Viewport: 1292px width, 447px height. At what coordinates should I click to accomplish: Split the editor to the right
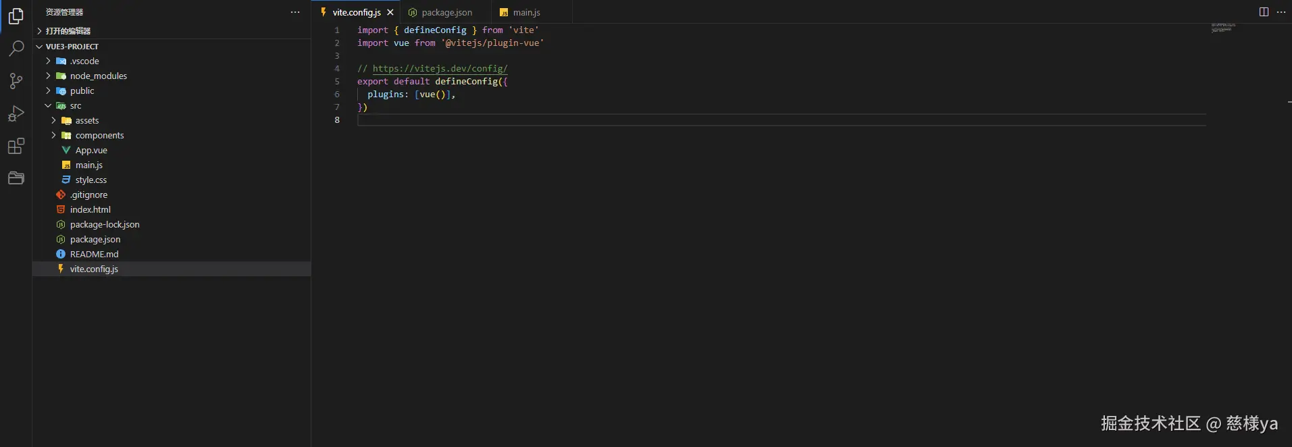pos(1264,12)
